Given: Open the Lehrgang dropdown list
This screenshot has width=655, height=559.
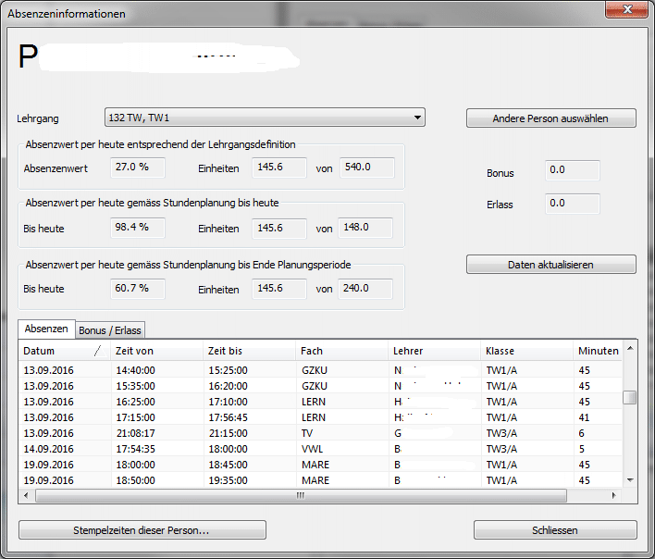Looking at the screenshot, I should (418, 118).
